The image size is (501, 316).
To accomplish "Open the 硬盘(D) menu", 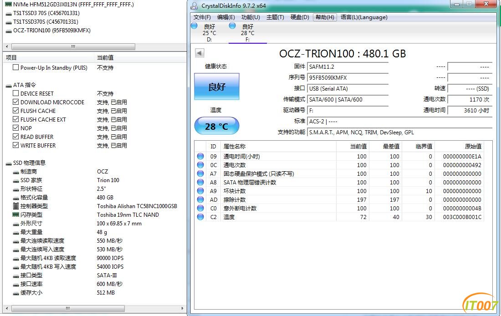I will tap(300, 17).
